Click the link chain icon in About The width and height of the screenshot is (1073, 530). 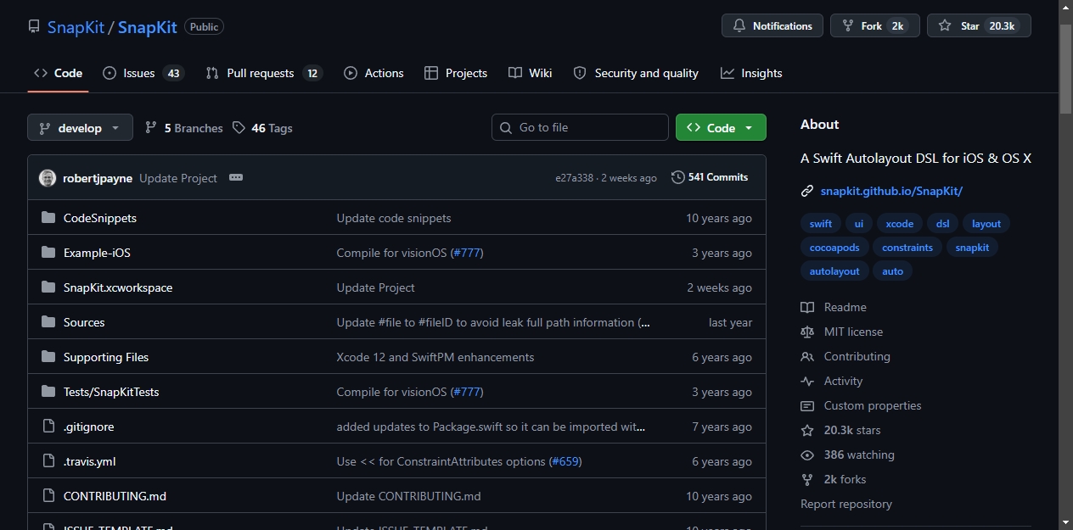(807, 192)
